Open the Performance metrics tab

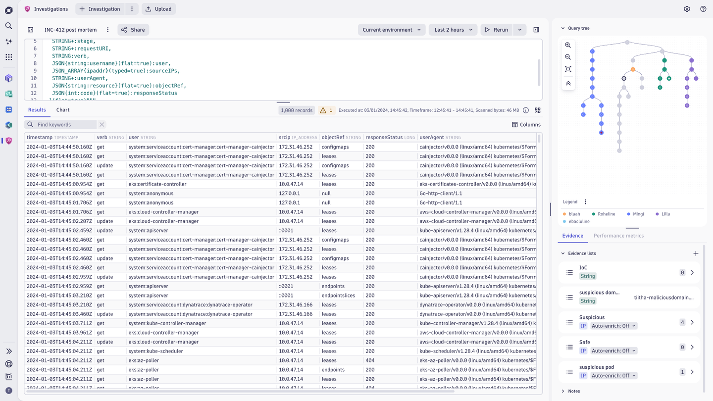point(618,236)
